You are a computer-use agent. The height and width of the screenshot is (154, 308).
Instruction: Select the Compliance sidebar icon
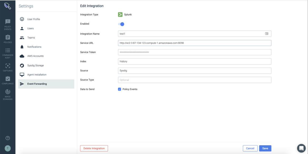click(x=8, y=79)
